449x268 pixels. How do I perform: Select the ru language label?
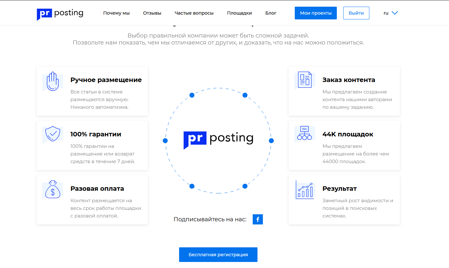[x=386, y=13]
